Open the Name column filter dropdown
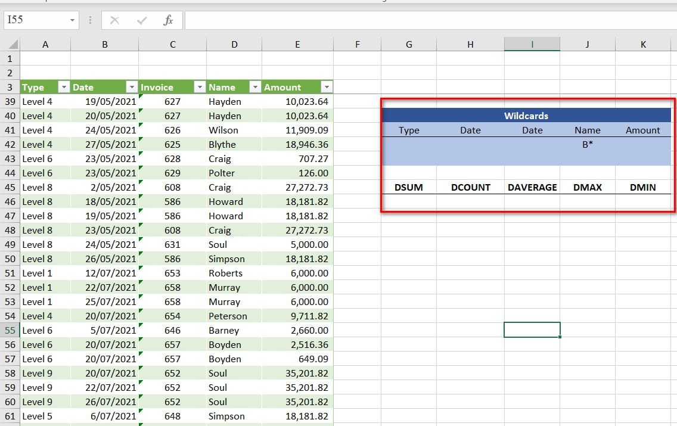Image resolution: width=677 pixels, height=426 pixels. click(255, 87)
